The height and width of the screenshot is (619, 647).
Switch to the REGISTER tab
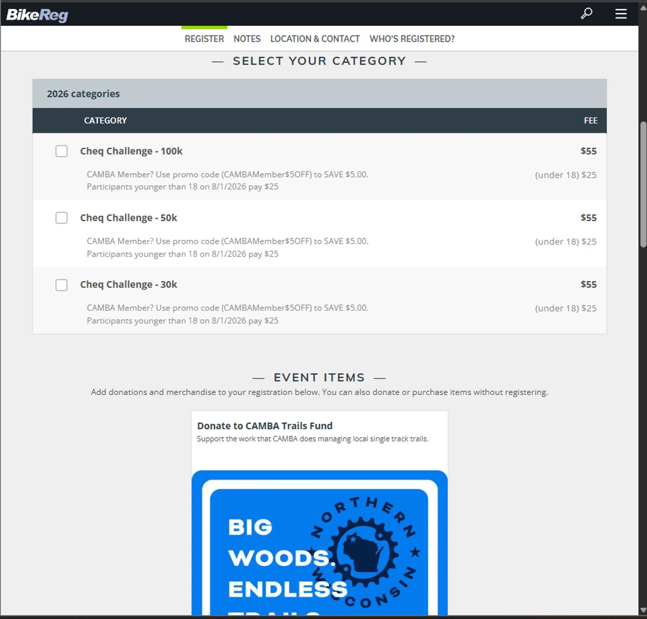pos(204,39)
